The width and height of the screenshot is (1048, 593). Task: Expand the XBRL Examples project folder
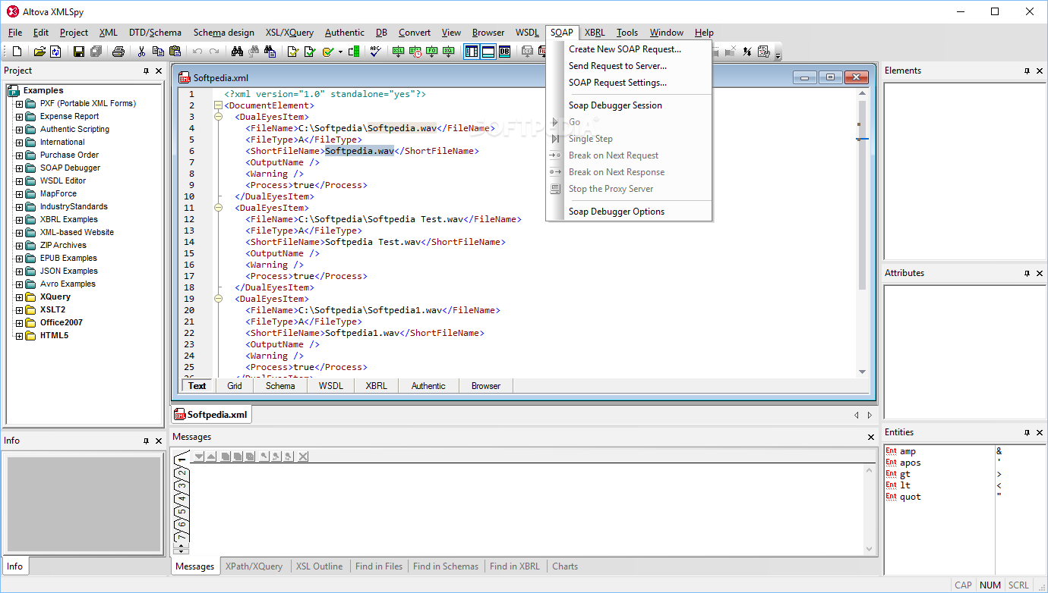[x=19, y=219]
